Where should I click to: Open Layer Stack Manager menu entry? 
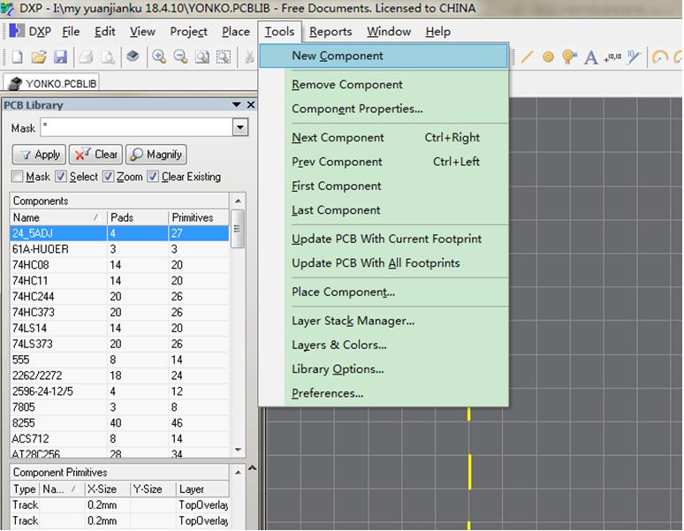(353, 321)
